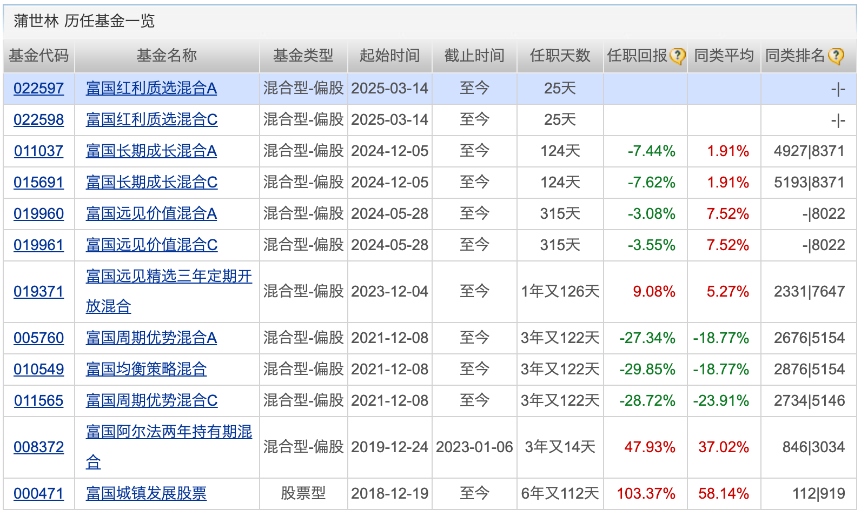The height and width of the screenshot is (510, 861).
Task: Open the 富国长期成长混合C fund link
Action: click(x=151, y=182)
